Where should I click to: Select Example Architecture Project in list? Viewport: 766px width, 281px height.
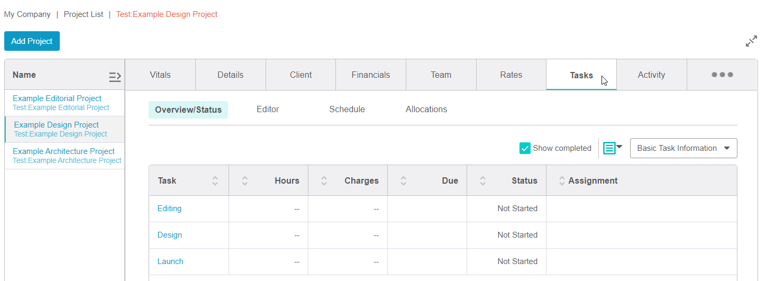click(63, 151)
